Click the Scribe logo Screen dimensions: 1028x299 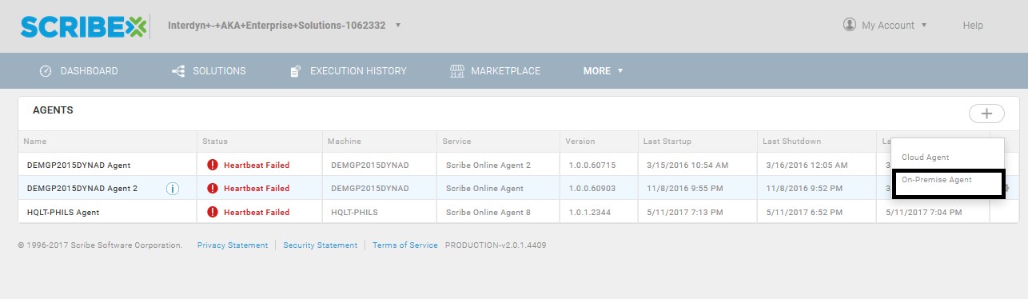[x=84, y=26]
